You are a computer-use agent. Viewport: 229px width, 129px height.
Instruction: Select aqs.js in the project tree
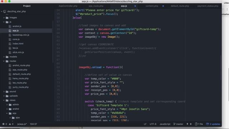click(15, 30)
